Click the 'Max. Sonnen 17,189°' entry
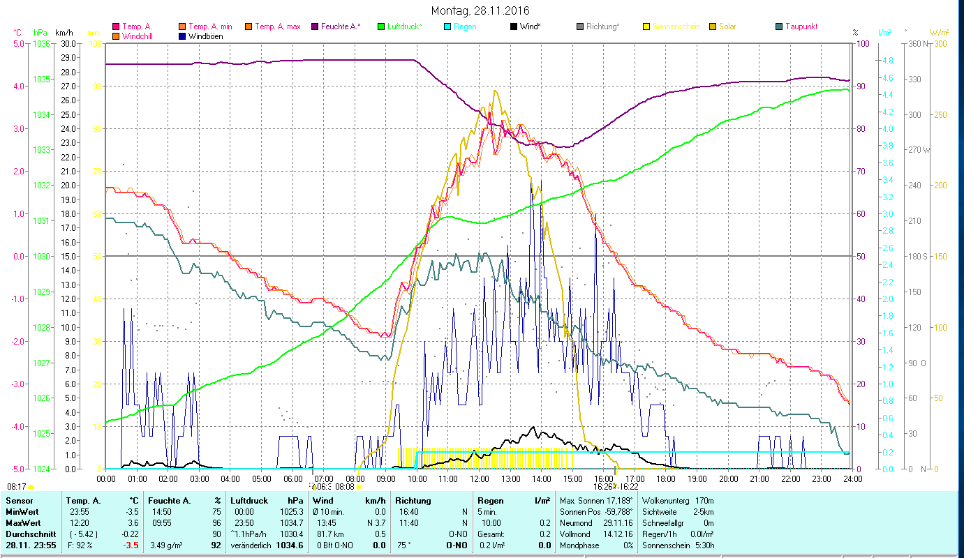The height and width of the screenshot is (558, 964). [x=597, y=501]
